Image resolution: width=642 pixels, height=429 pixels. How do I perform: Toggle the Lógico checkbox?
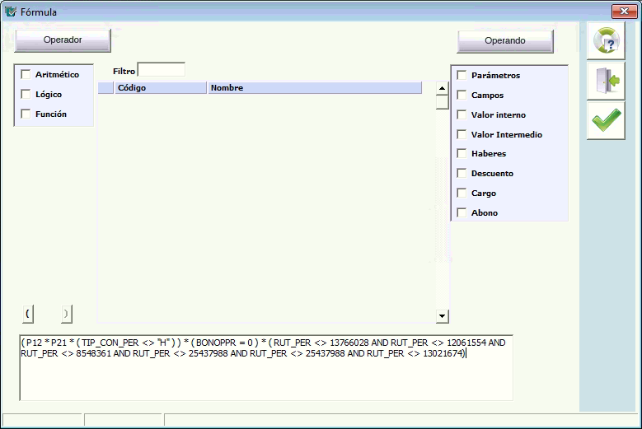[x=26, y=95]
